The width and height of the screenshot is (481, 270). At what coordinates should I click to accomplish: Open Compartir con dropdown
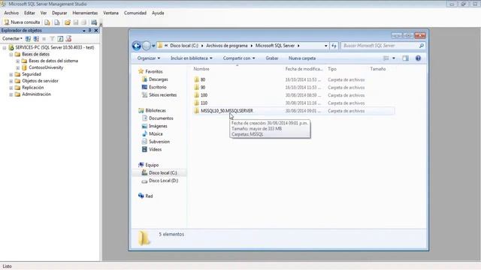point(239,58)
